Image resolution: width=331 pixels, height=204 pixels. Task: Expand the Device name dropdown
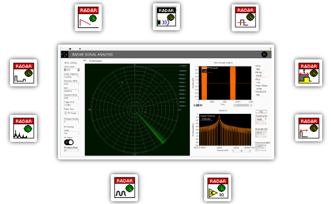[78, 70]
